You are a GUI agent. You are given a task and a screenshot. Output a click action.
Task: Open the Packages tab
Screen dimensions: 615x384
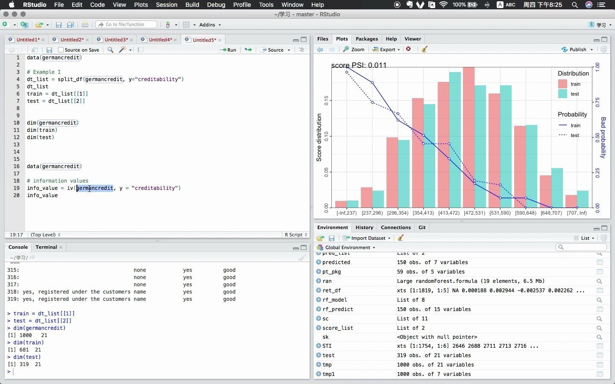[x=367, y=39]
